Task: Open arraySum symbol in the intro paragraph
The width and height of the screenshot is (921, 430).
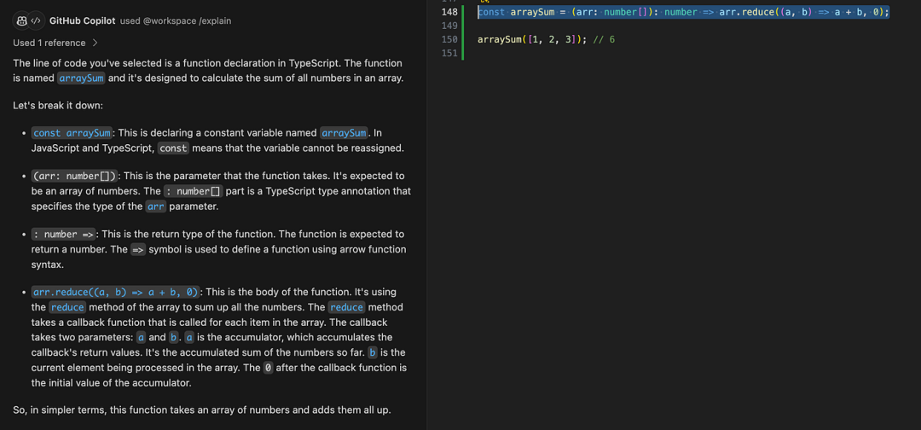Action: (81, 78)
